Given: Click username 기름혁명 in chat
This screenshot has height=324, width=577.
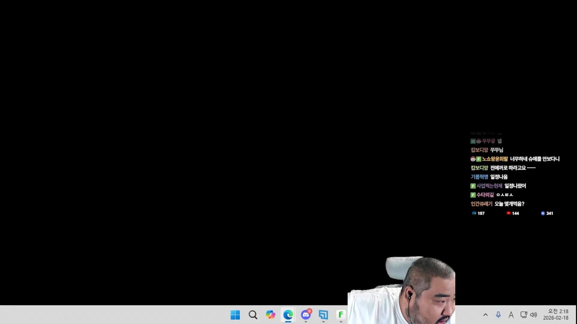Looking at the screenshot, I should click(480, 177).
